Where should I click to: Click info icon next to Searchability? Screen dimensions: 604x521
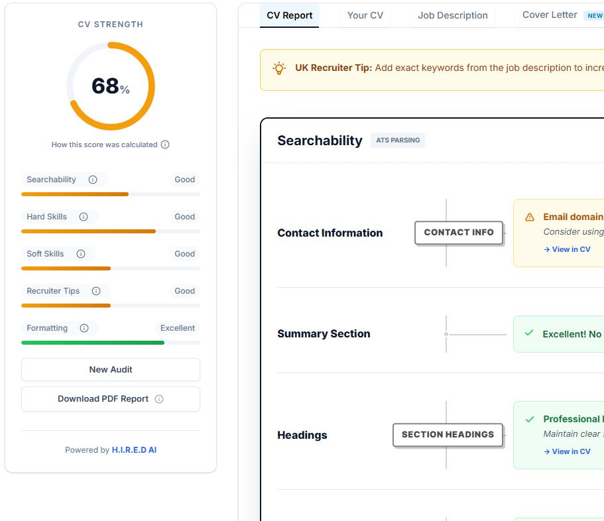[93, 180]
